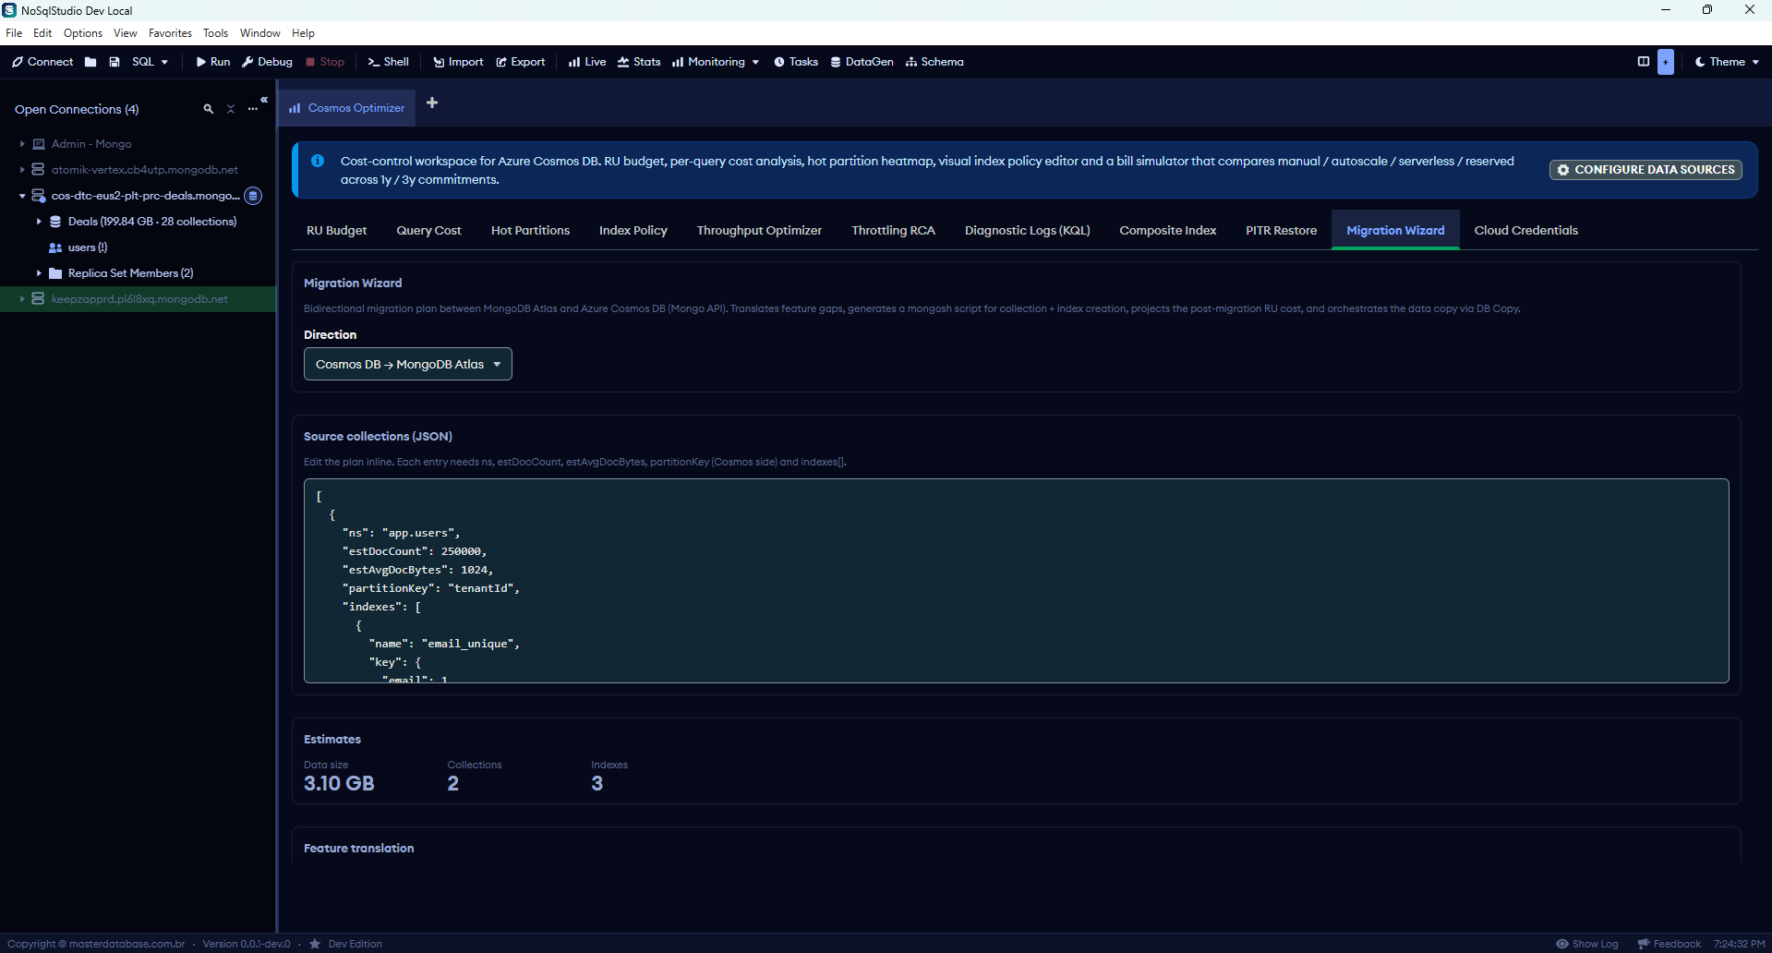
Task: Toggle the split panel layout icon
Action: point(1644,62)
